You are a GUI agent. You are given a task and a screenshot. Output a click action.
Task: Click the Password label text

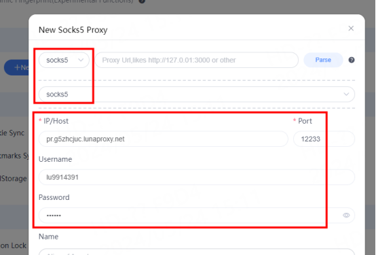(x=54, y=197)
